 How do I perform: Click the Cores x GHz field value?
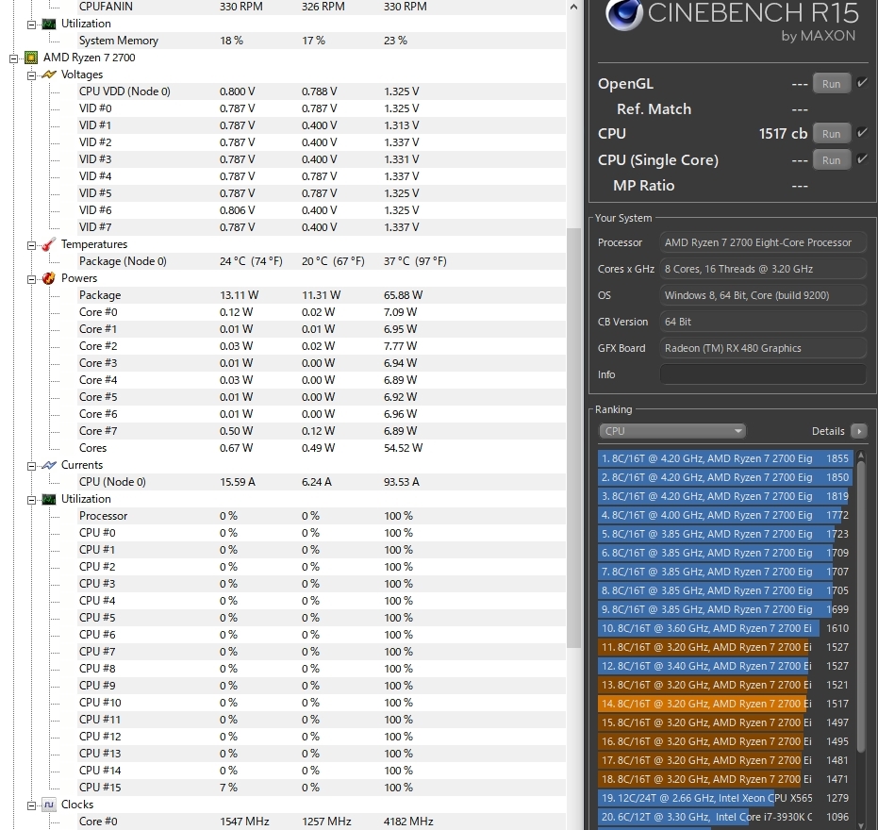(763, 269)
